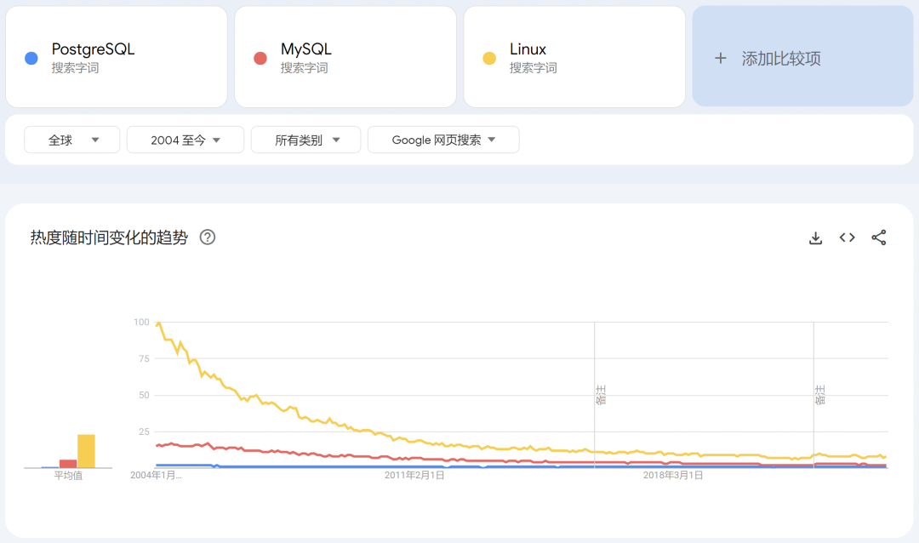Share the interest over time chart

pyautogui.click(x=878, y=237)
